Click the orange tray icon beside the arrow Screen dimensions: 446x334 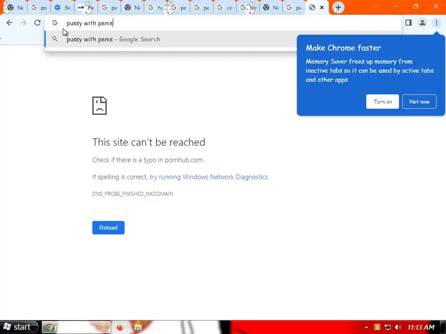pyautogui.click(x=377, y=327)
